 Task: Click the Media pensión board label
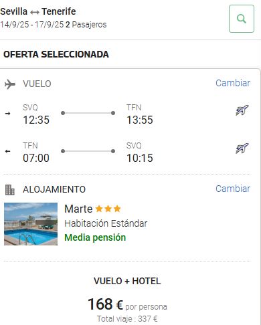95,237
